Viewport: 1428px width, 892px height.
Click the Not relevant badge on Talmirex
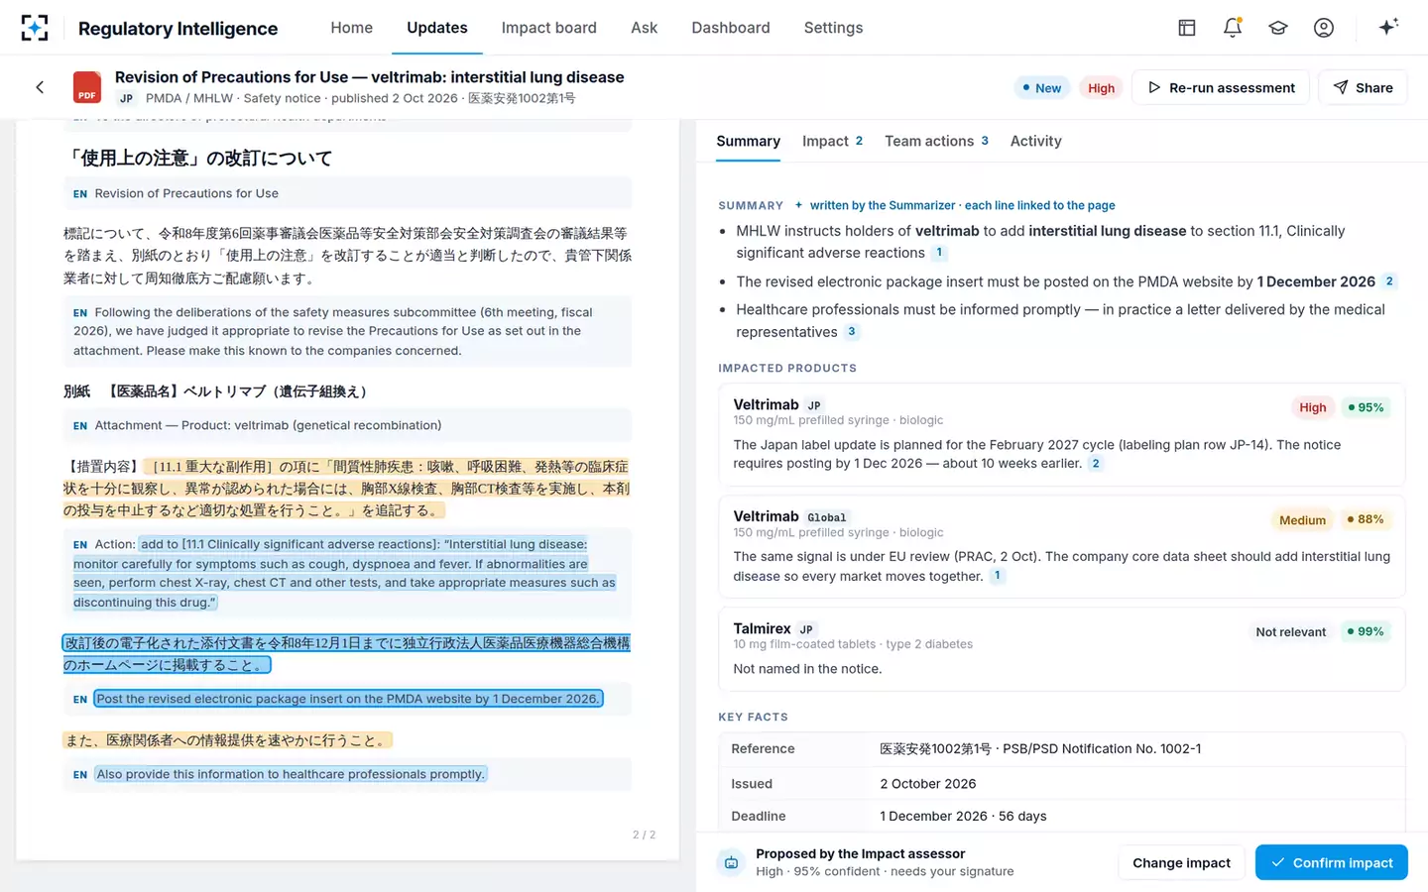(x=1290, y=632)
